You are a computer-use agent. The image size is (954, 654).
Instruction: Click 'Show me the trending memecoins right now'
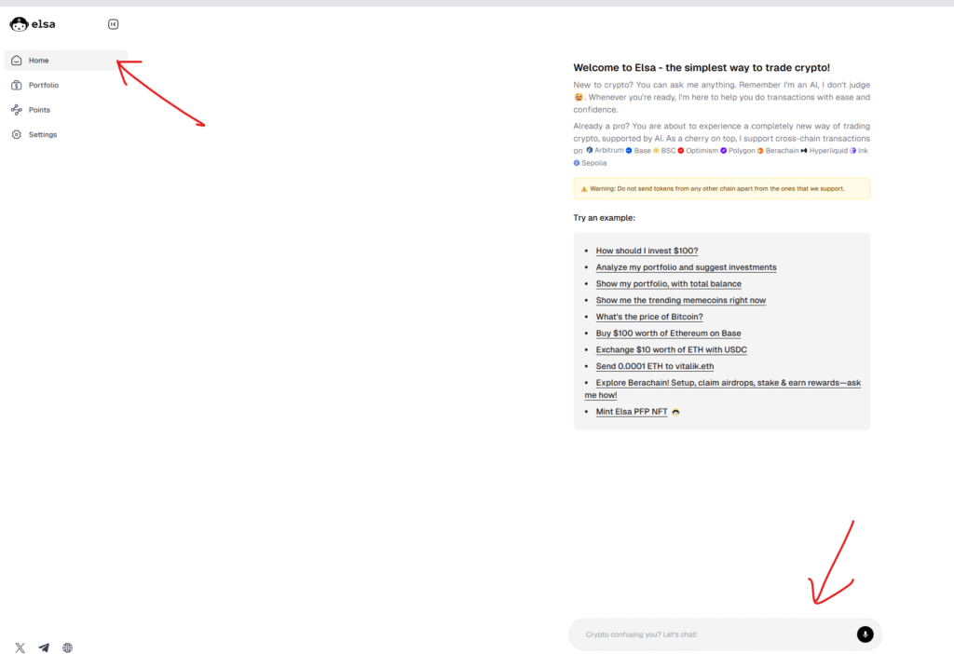pyautogui.click(x=680, y=300)
